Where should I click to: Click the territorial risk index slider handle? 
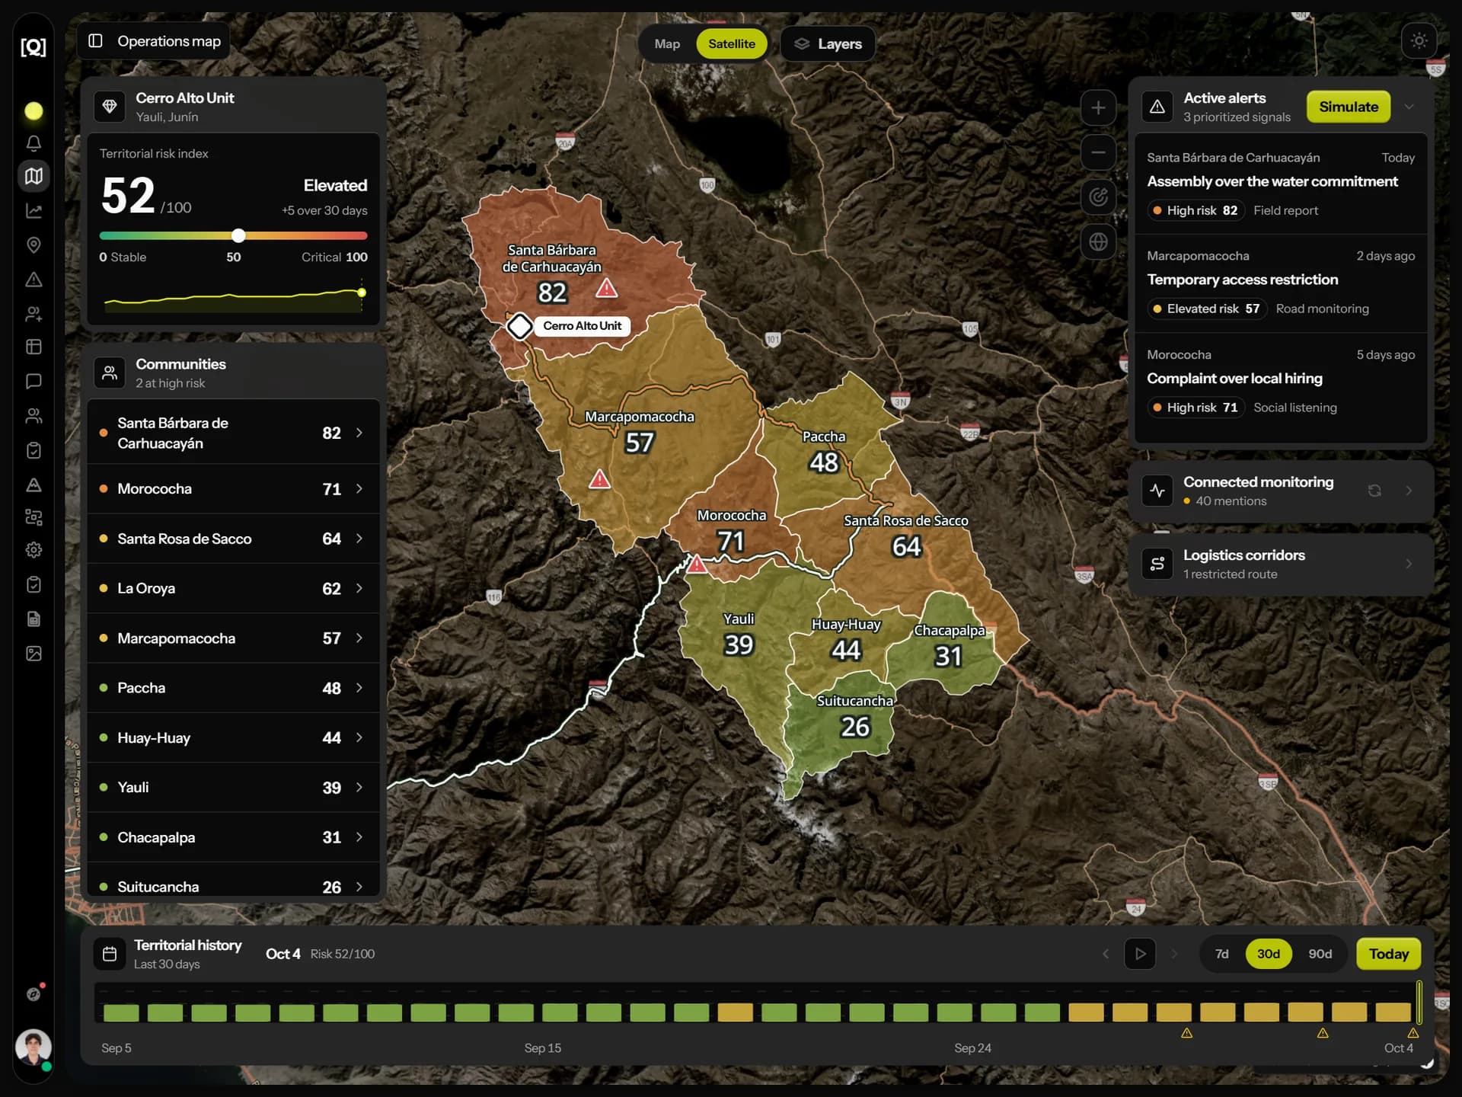pyautogui.click(x=238, y=235)
